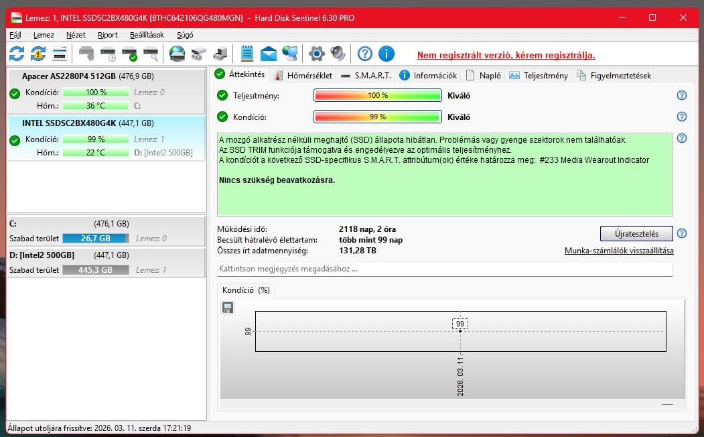Click help icon next to Újratesztelés button
704x437 pixels.
pos(681,233)
